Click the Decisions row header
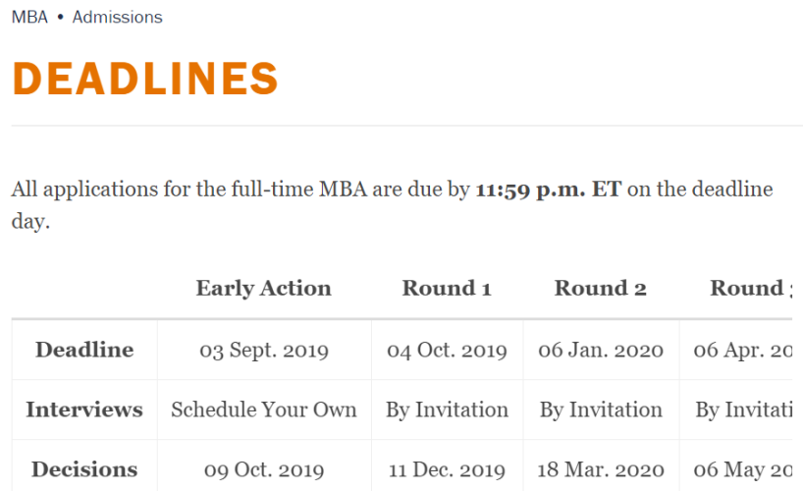This screenshot has height=491, width=803. pos(84,469)
